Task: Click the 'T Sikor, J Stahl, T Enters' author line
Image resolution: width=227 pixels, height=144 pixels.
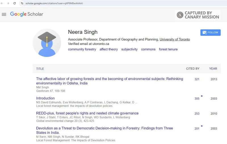Action: [x=83, y=117]
